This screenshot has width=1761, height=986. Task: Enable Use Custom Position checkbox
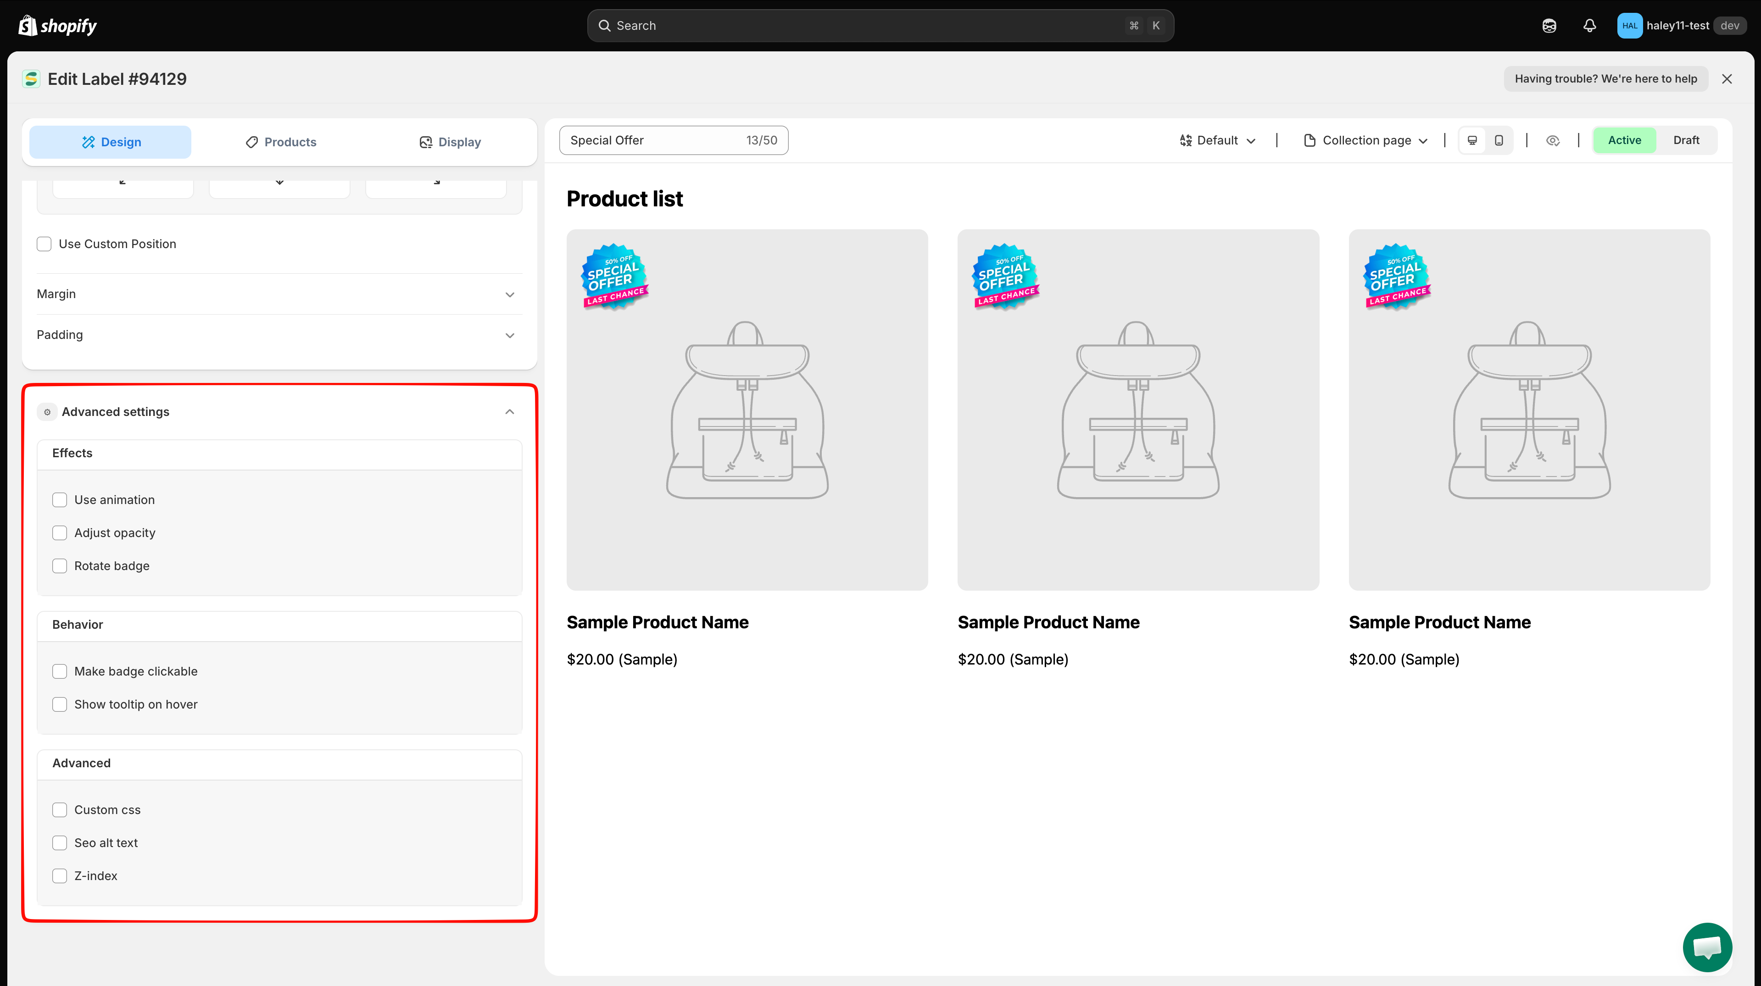(45, 244)
